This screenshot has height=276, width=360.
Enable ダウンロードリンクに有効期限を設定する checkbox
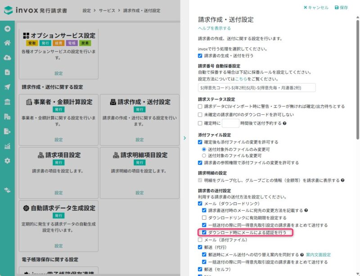coord(204,217)
